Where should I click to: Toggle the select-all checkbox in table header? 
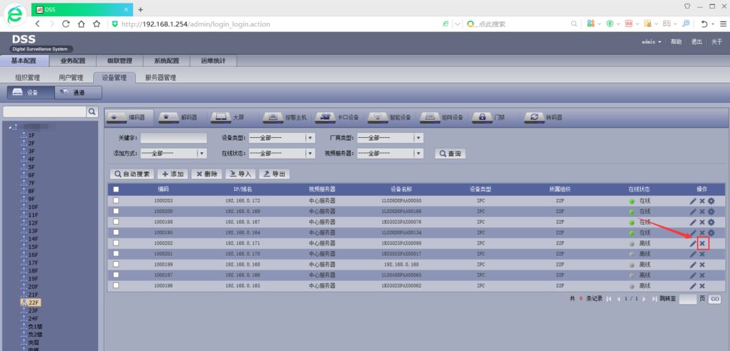point(116,189)
